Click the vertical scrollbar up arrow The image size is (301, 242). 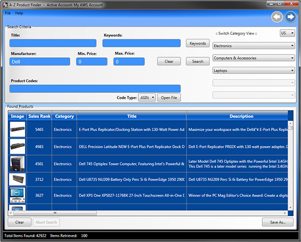pos(290,123)
